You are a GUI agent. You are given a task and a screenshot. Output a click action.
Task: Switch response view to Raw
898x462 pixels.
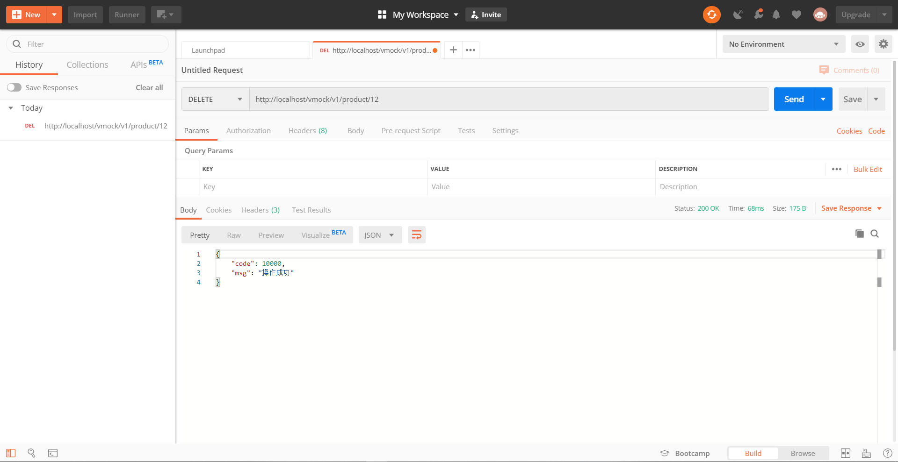click(234, 235)
